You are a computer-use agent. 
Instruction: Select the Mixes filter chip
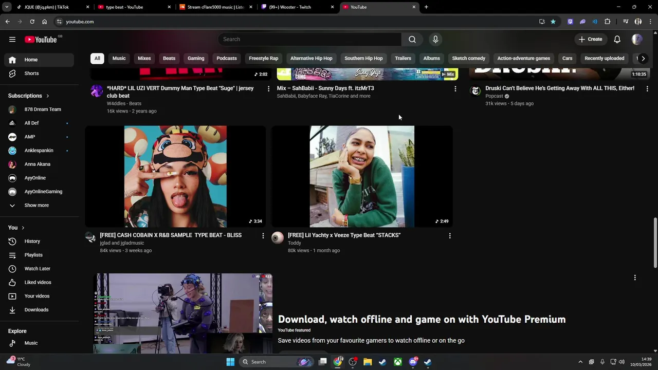pos(144,59)
